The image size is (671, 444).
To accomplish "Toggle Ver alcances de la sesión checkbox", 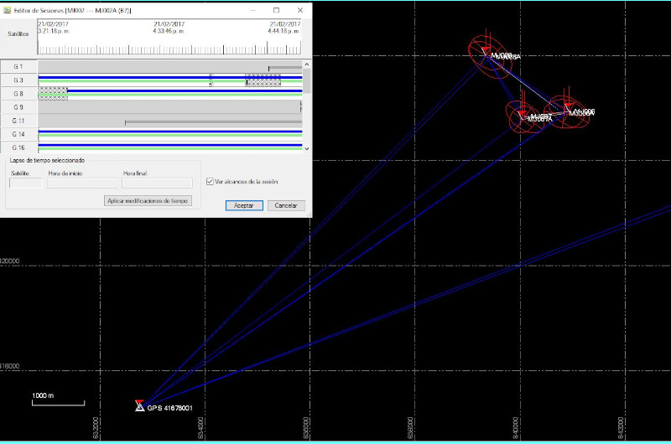I will 210,181.
